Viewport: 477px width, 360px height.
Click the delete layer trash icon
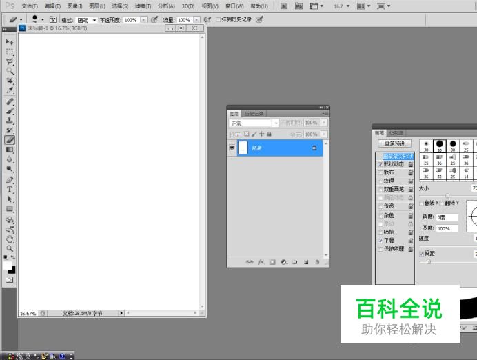tap(317, 262)
